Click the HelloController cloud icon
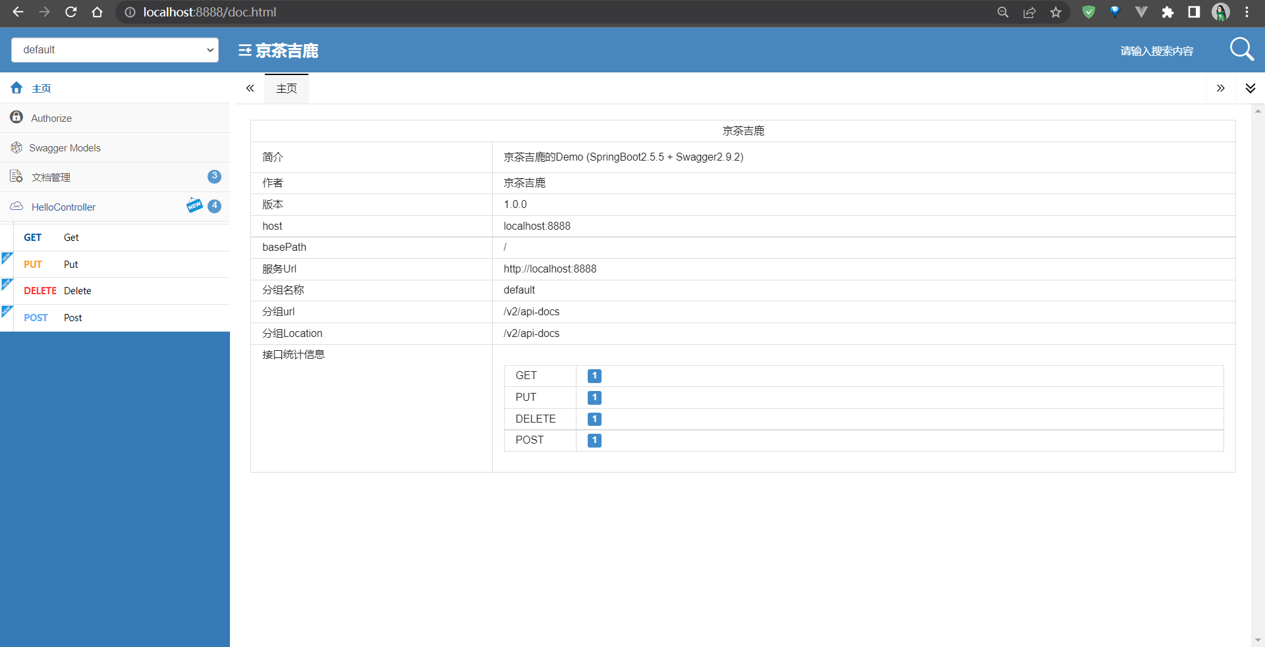The image size is (1265, 647). 16,206
